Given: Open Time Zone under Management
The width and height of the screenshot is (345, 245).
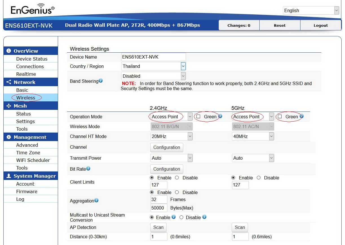Looking at the screenshot, I should click(28, 153).
